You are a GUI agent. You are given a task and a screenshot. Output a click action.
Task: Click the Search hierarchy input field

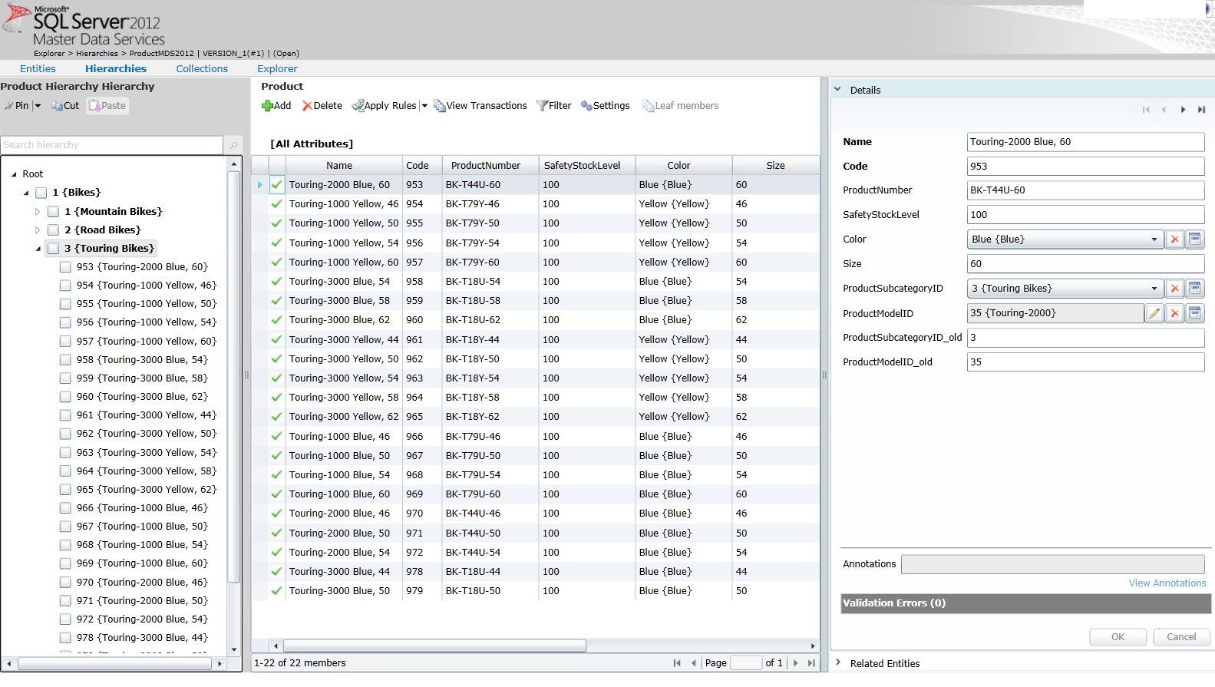click(x=111, y=145)
